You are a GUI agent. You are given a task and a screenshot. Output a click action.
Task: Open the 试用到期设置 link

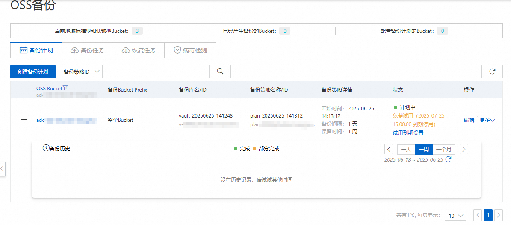[x=408, y=133]
